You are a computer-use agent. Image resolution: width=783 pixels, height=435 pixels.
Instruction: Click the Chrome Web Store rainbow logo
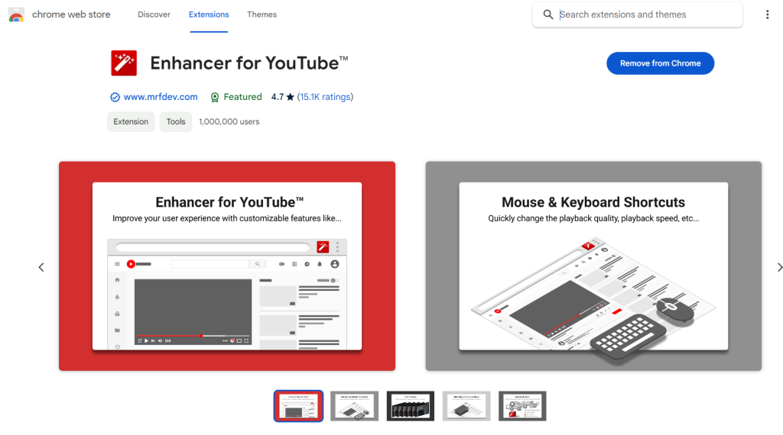(16, 15)
